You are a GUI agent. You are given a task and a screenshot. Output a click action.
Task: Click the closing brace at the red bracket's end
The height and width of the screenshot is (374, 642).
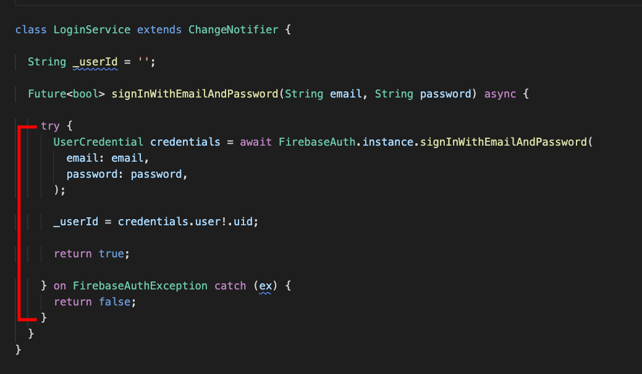(44, 318)
